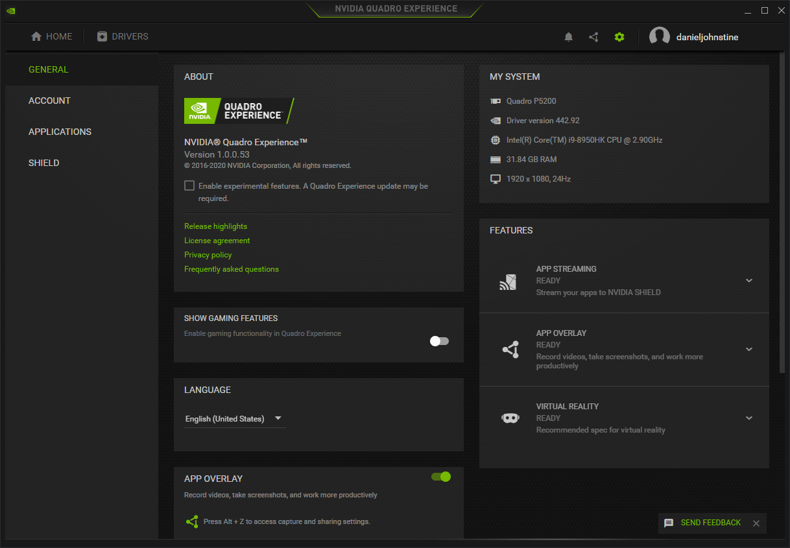The width and height of the screenshot is (790, 548).
Task: Click the monitor display resolution icon
Action: [496, 179]
